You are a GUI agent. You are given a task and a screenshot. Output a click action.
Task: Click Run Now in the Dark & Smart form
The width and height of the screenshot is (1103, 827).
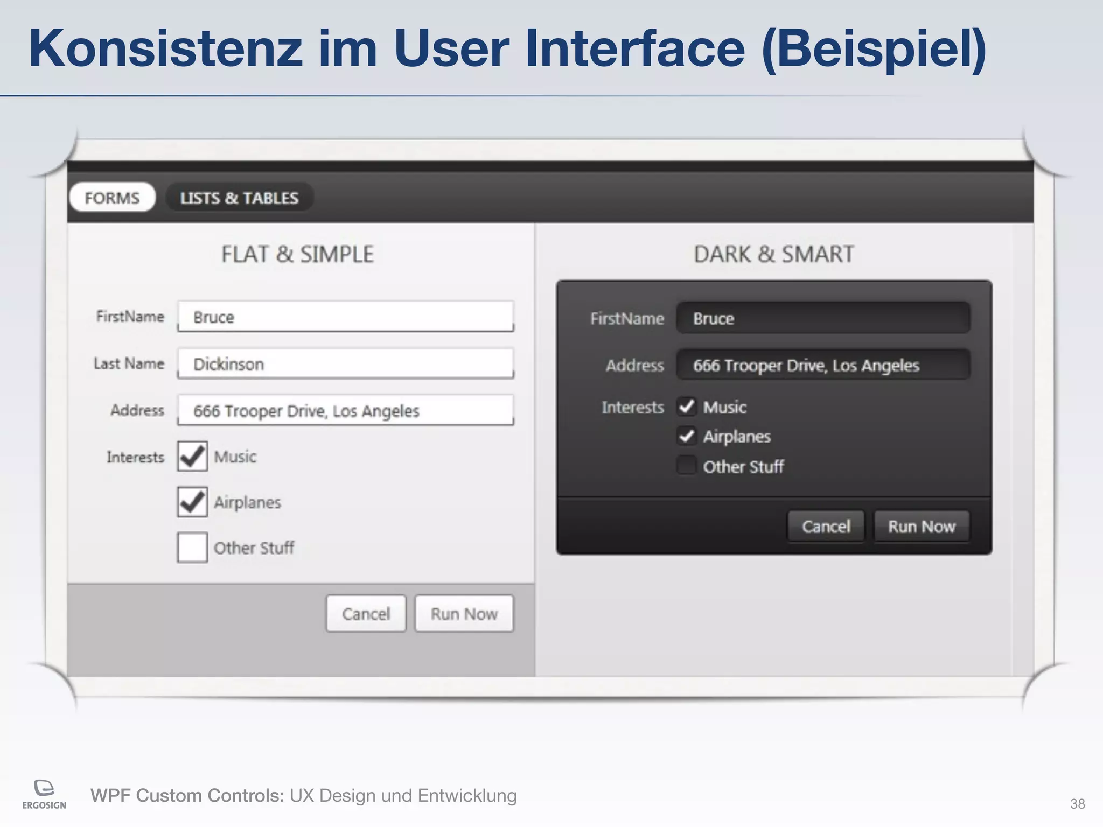tap(922, 526)
